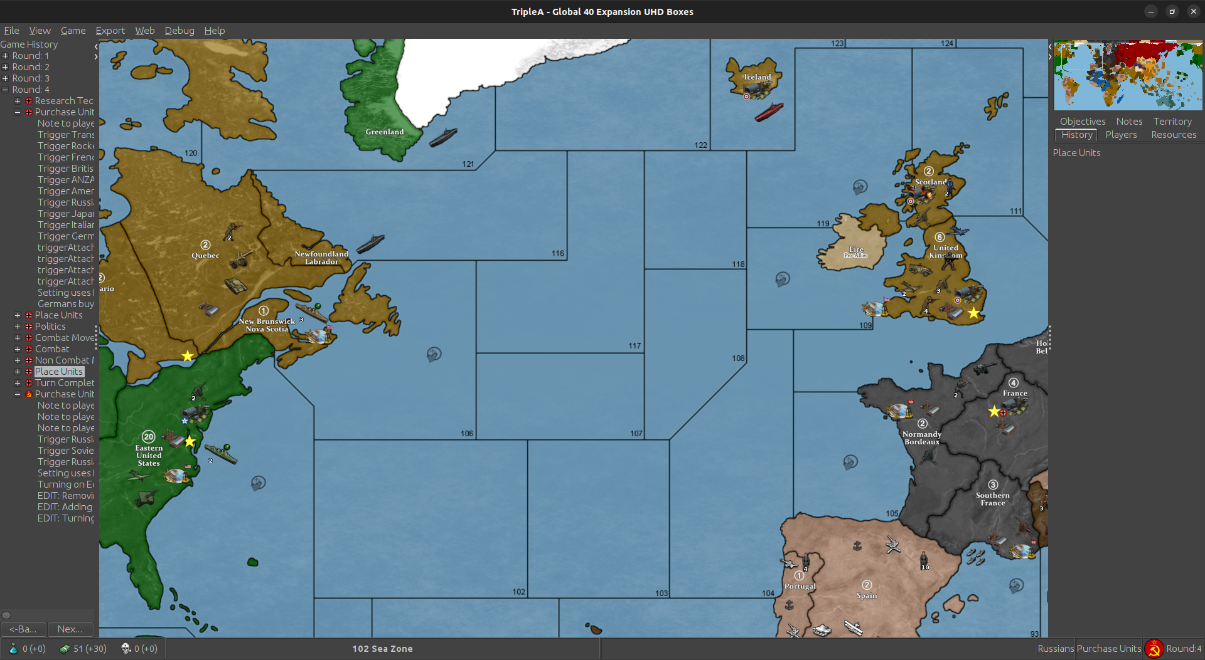Expand the Turn Complet history node
Viewport: 1205px width, 660px height.
tap(18, 383)
